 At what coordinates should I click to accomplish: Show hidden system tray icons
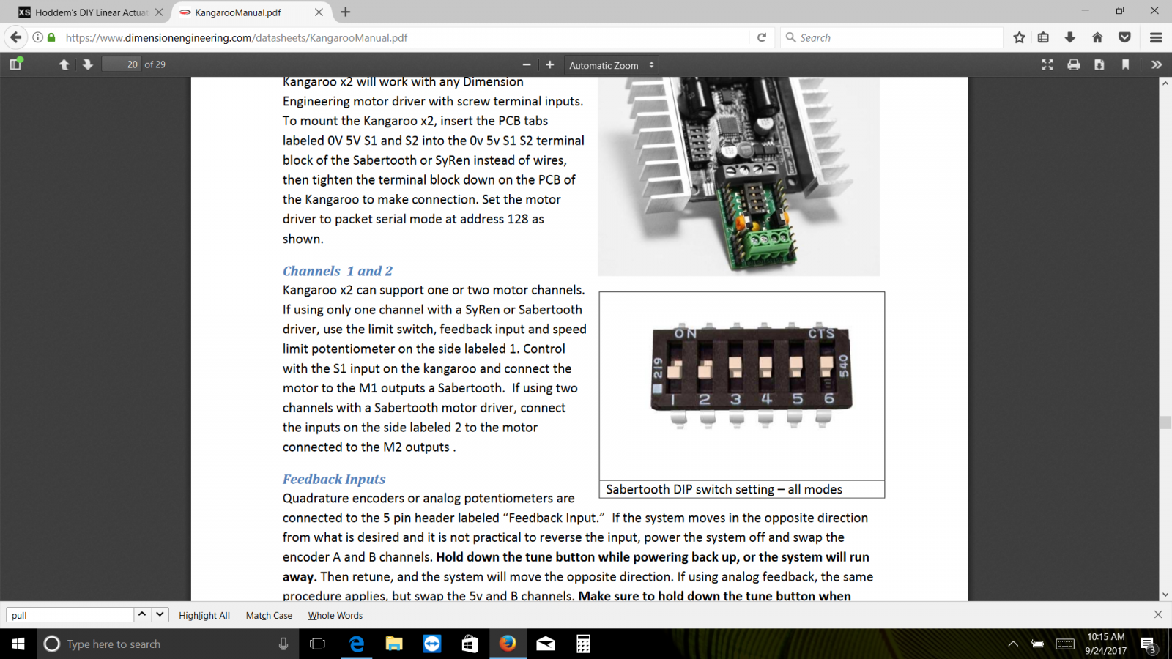coord(1013,644)
